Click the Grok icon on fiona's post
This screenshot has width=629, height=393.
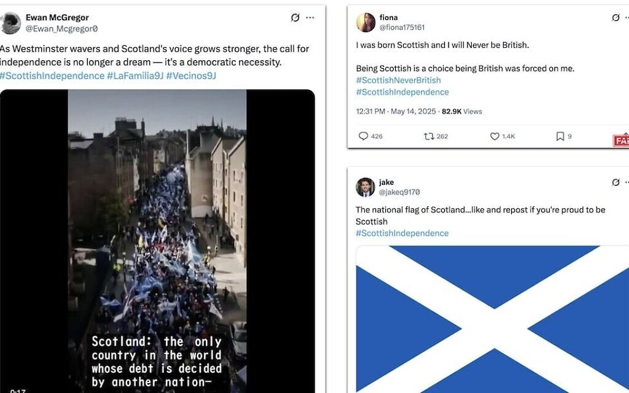[615, 18]
